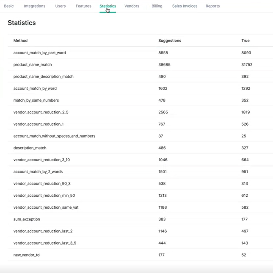The height and width of the screenshot is (273, 273).
Task: Switch to the Billing tab
Action: [157, 6]
